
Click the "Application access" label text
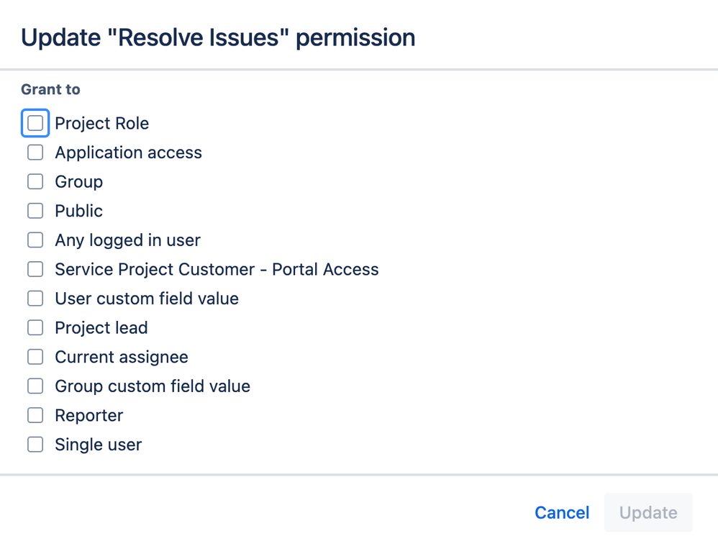pos(128,153)
